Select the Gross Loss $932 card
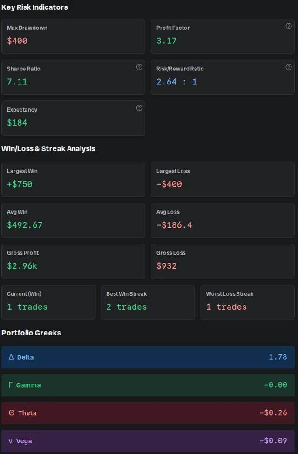This screenshot has width=298, height=454. [x=223, y=261]
